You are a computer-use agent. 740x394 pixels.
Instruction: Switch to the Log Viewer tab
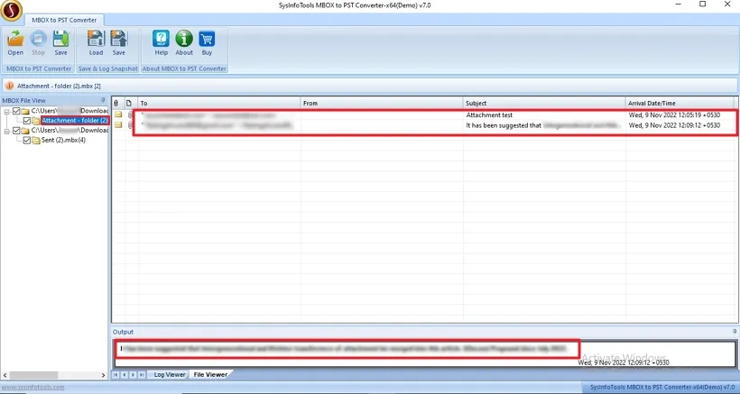click(170, 375)
